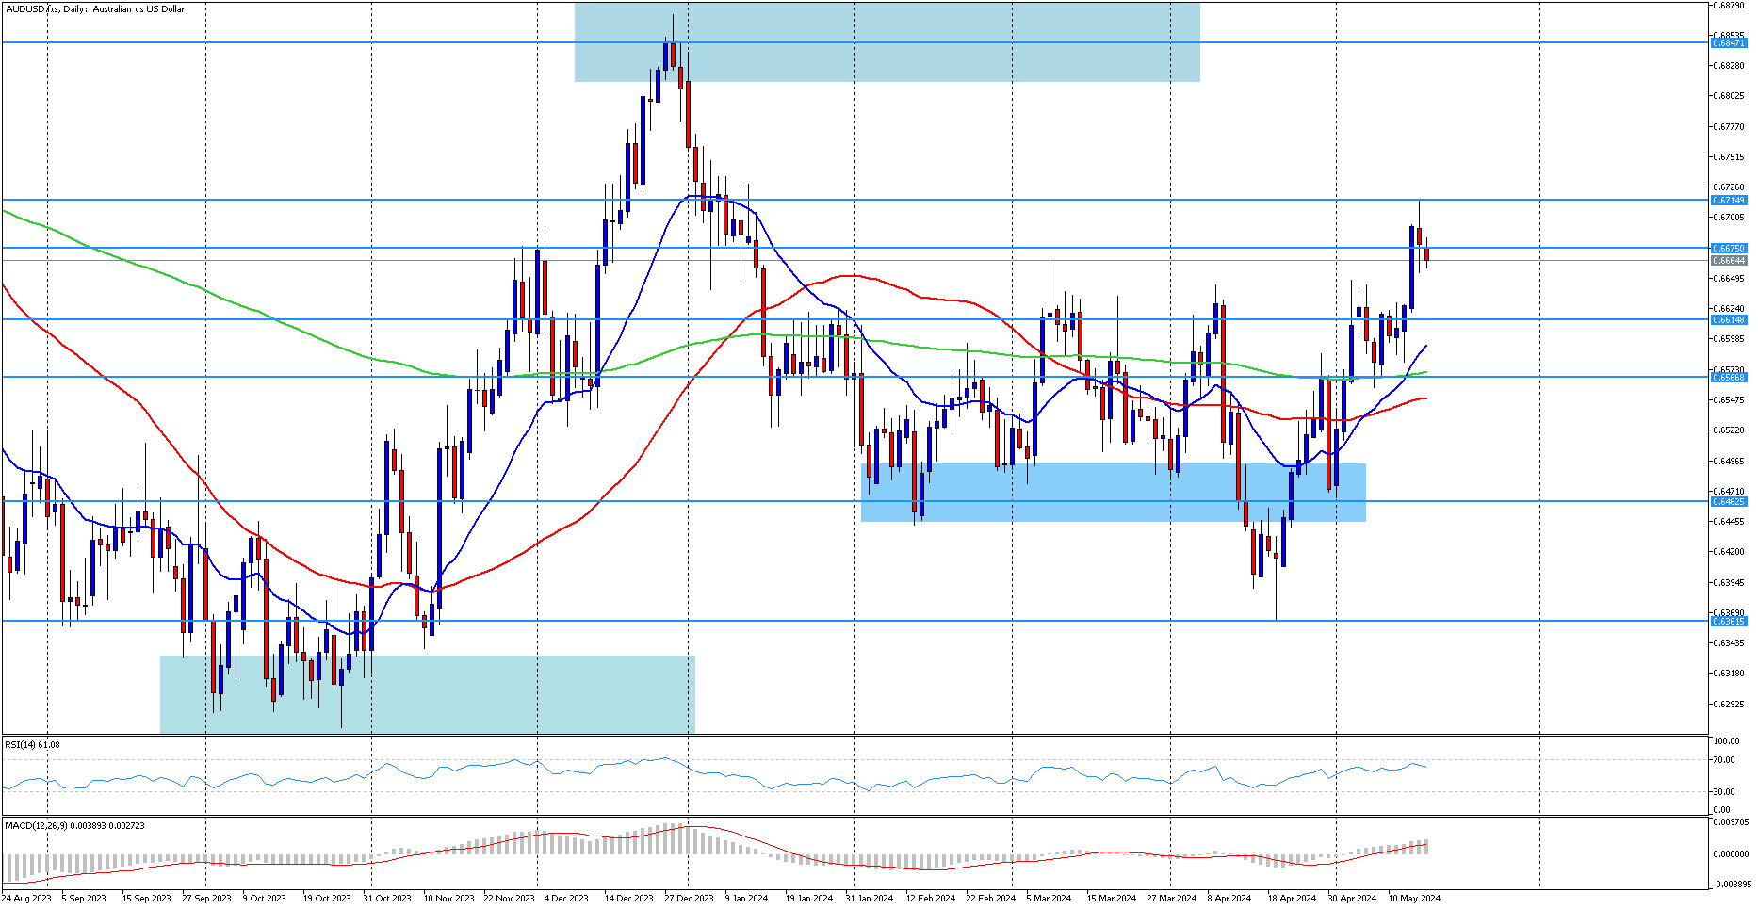Select the 0.66750 horizontal line price tag
This screenshot has width=1758, height=909.
coord(1729,248)
